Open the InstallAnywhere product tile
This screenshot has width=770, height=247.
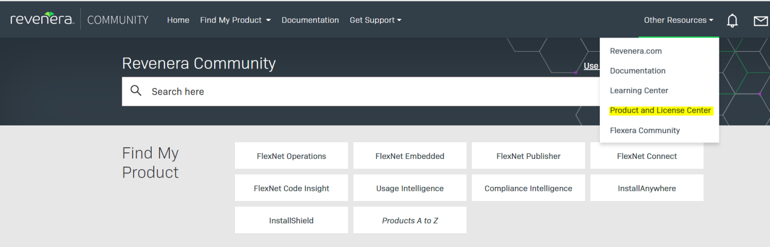click(647, 188)
